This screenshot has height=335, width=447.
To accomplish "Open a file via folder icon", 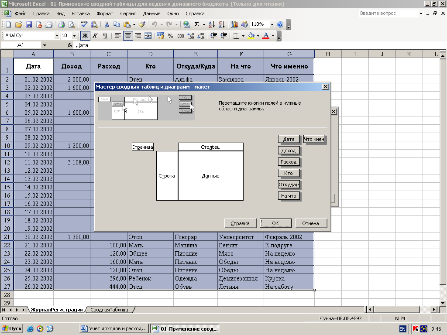I will pos(18,24).
